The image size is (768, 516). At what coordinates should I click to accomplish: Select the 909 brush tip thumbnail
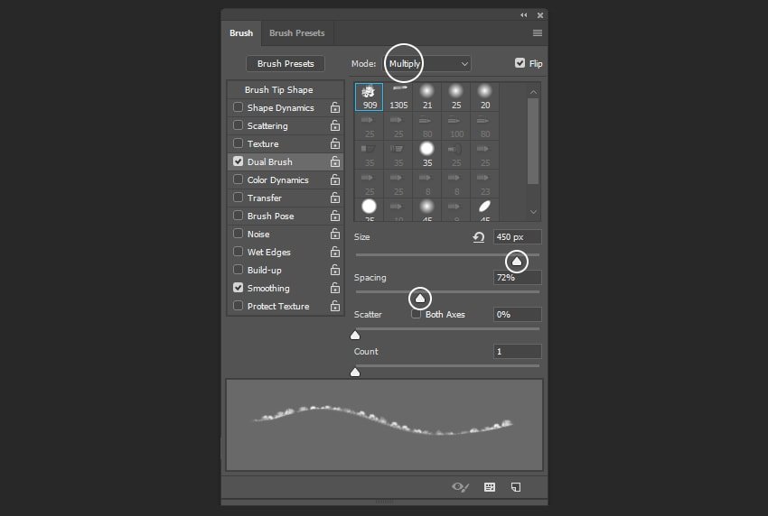pyautogui.click(x=370, y=97)
